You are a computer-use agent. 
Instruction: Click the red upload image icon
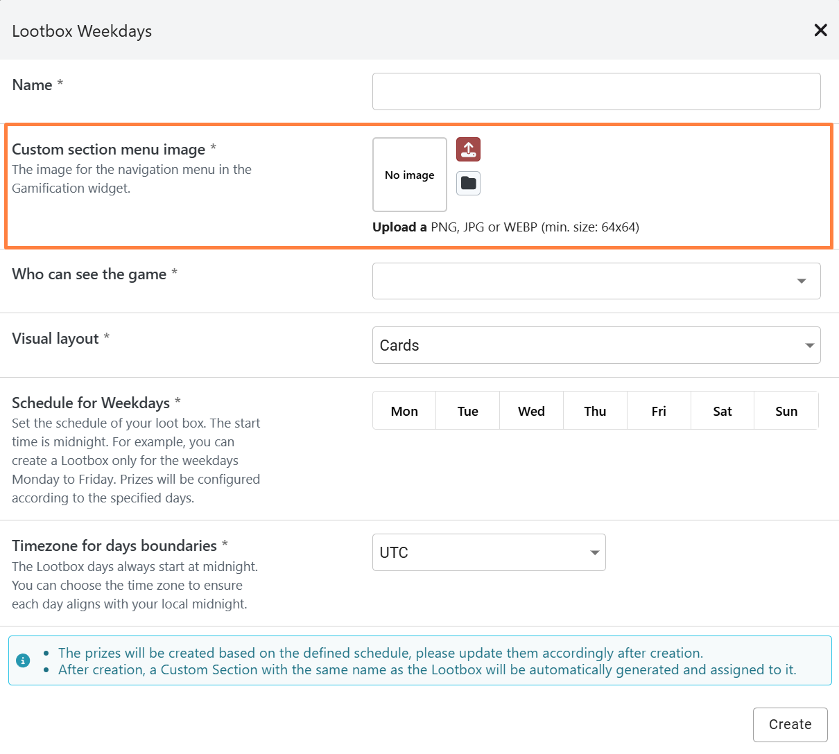point(468,150)
